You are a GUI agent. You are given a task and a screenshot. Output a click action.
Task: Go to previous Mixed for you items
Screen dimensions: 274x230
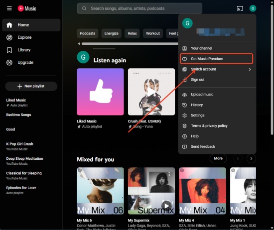pos(238,159)
